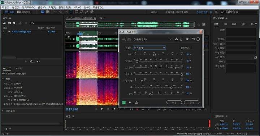Viewport: 260px width, 136px height.
Task: Open the 편집(E) menu
Action: pyautogui.click(x=16, y=8)
